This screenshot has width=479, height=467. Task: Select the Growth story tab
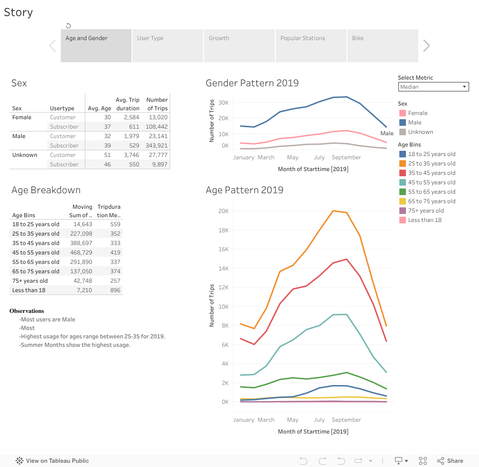(239, 46)
